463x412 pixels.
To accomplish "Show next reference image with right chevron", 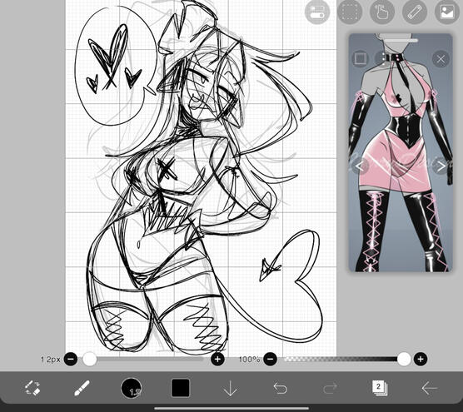I will pyautogui.click(x=441, y=166).
